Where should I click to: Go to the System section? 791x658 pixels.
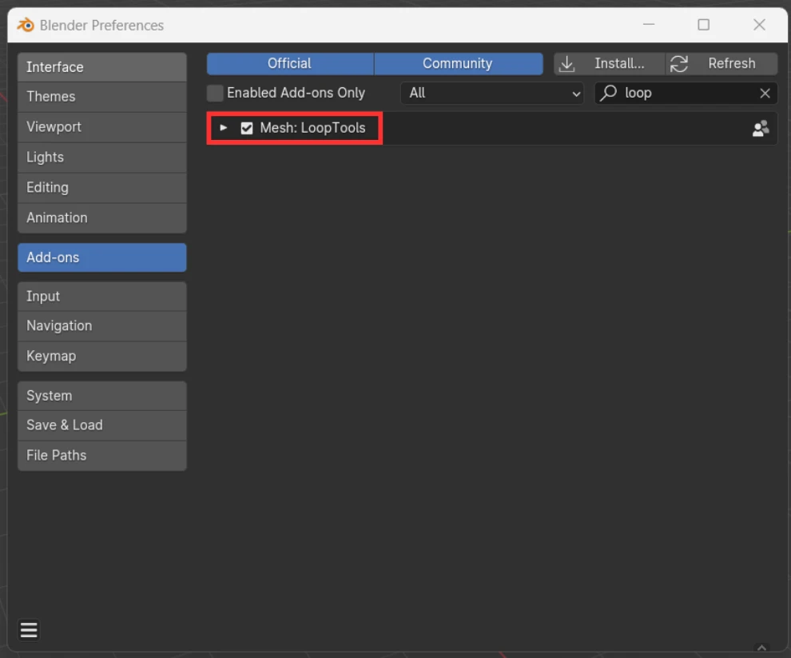point(102,396)
